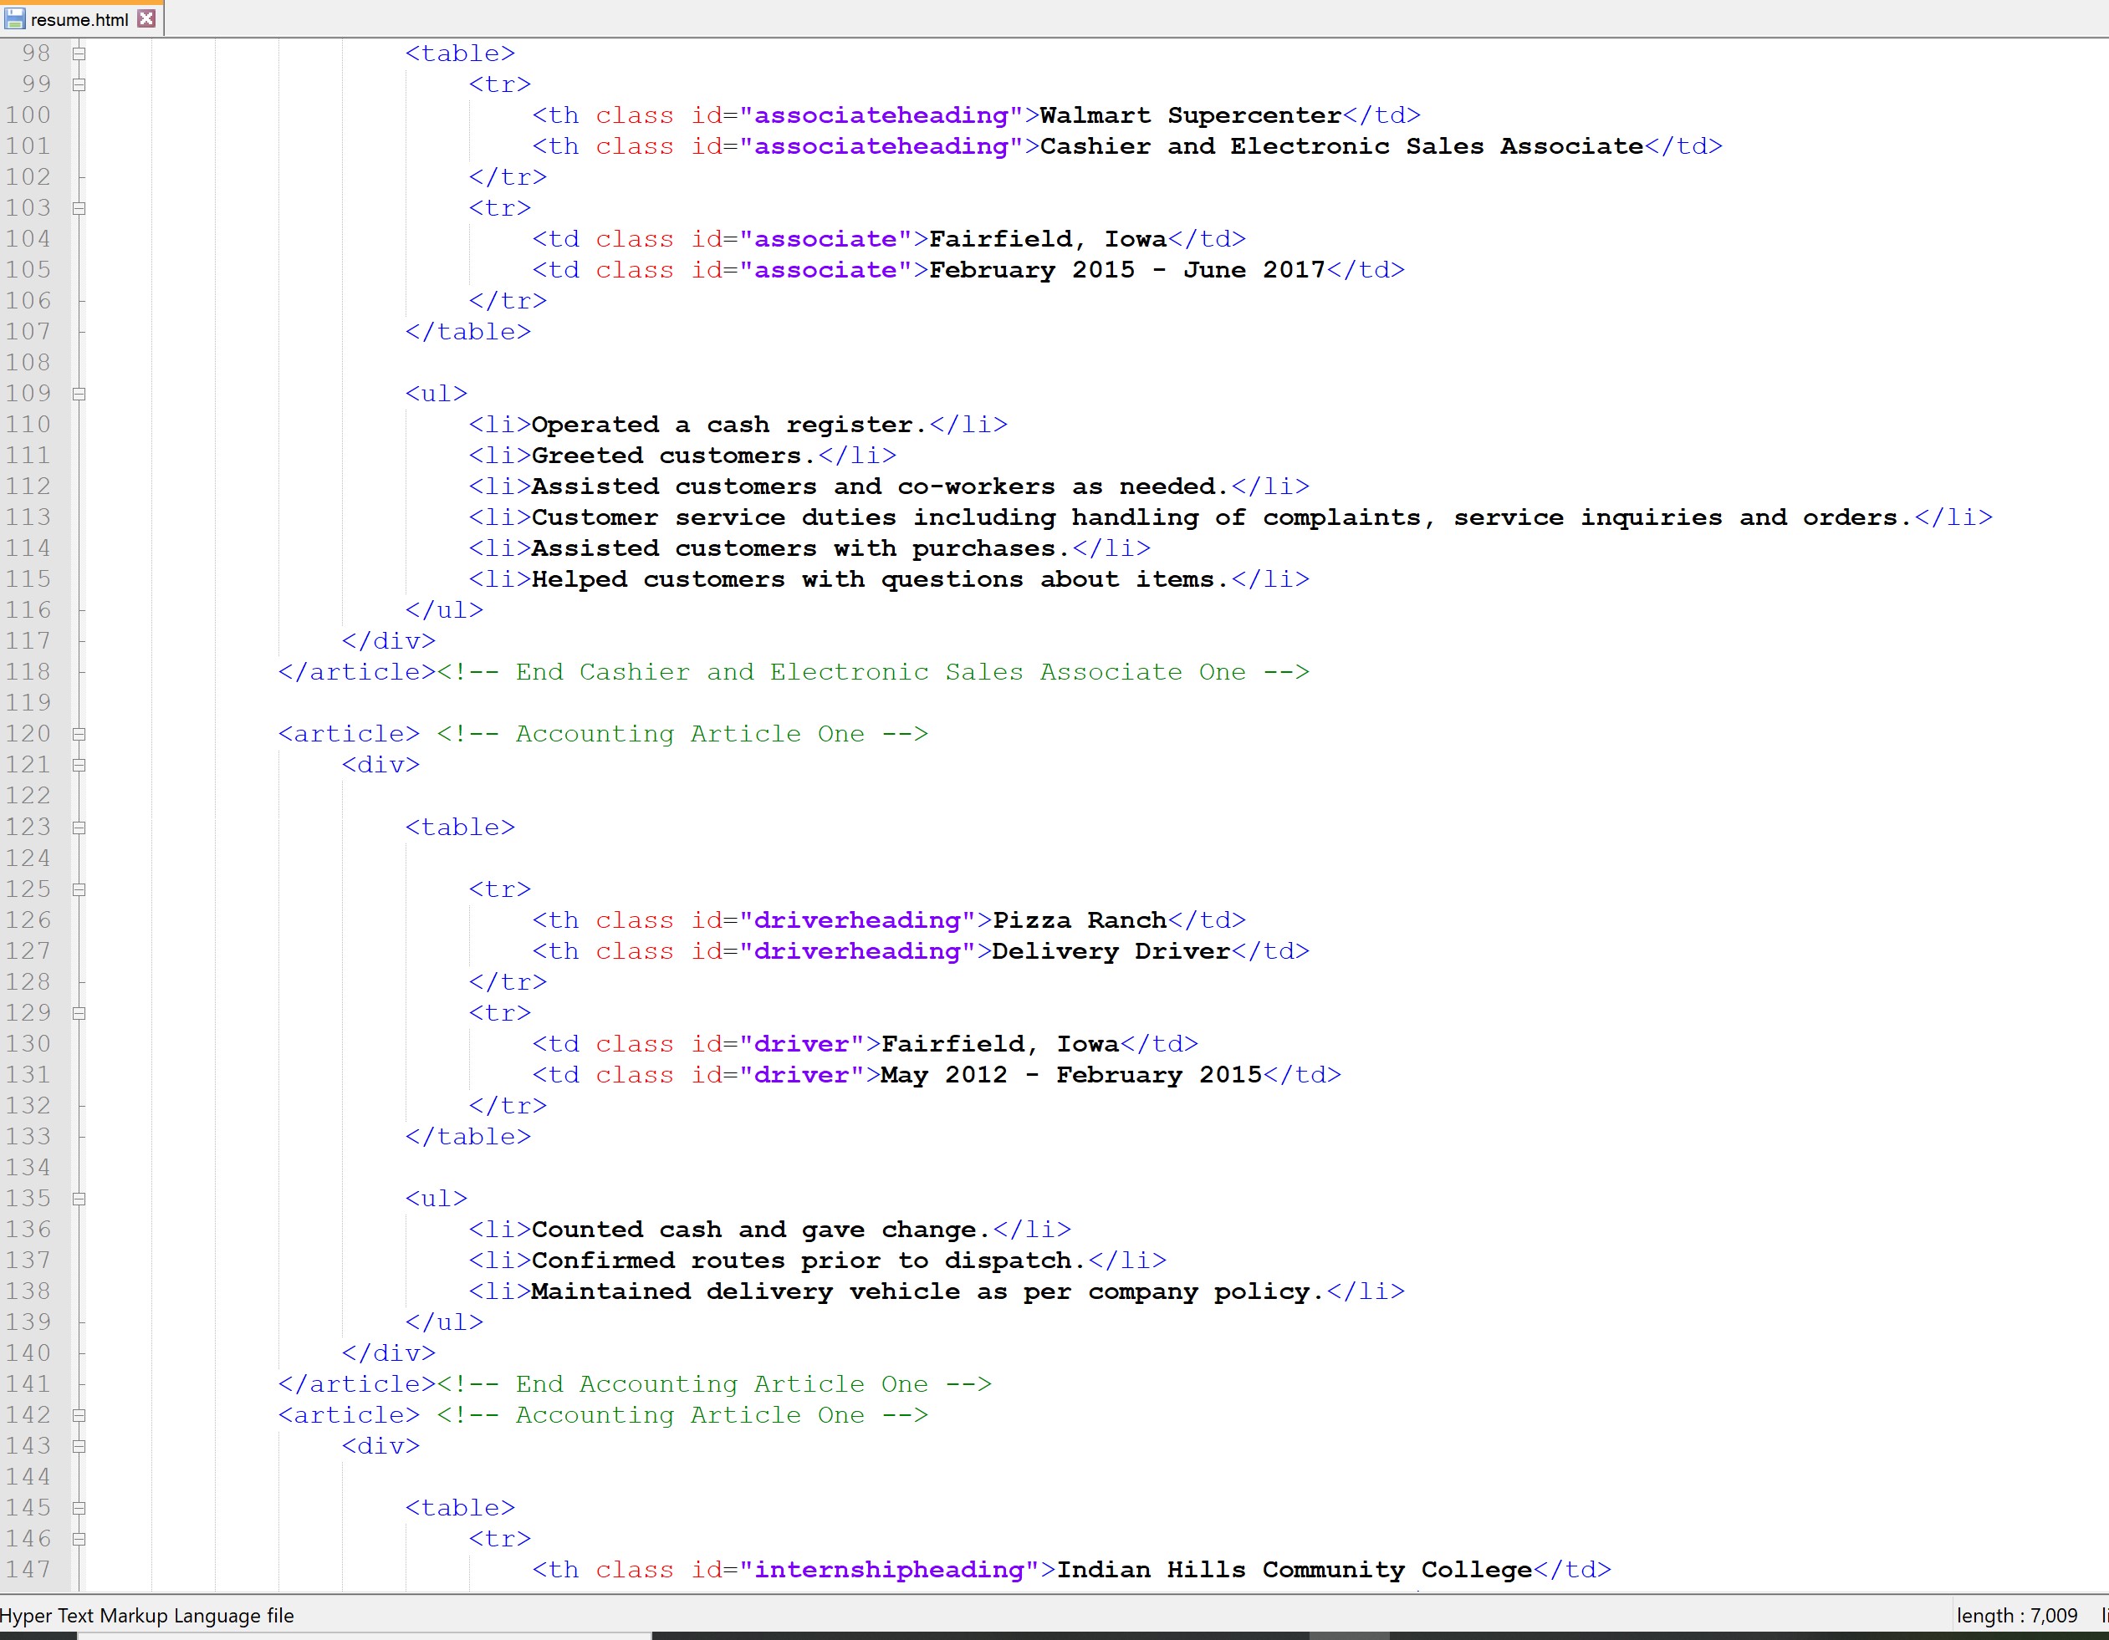Close the resume.html tab
The image size is (2109, 1640).
click(x=147, y=18)
